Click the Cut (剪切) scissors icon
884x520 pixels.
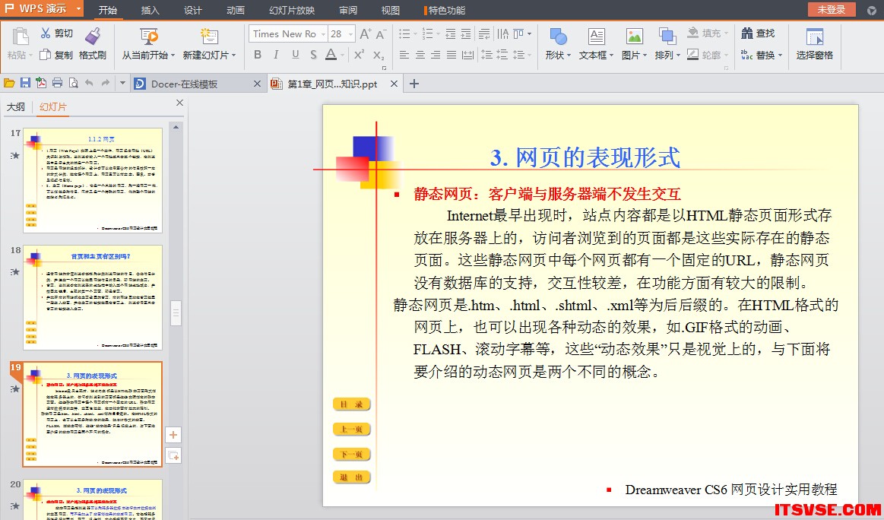pyautogui.click(x=46, y=33)
